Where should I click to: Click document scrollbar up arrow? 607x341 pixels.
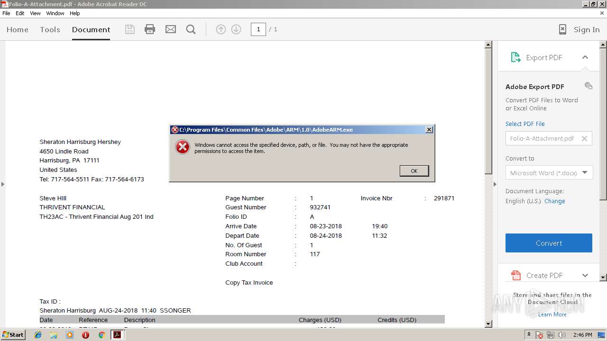(488, 45)
